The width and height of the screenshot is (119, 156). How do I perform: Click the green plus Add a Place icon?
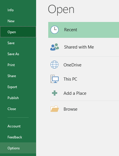(x=55, y=93)
